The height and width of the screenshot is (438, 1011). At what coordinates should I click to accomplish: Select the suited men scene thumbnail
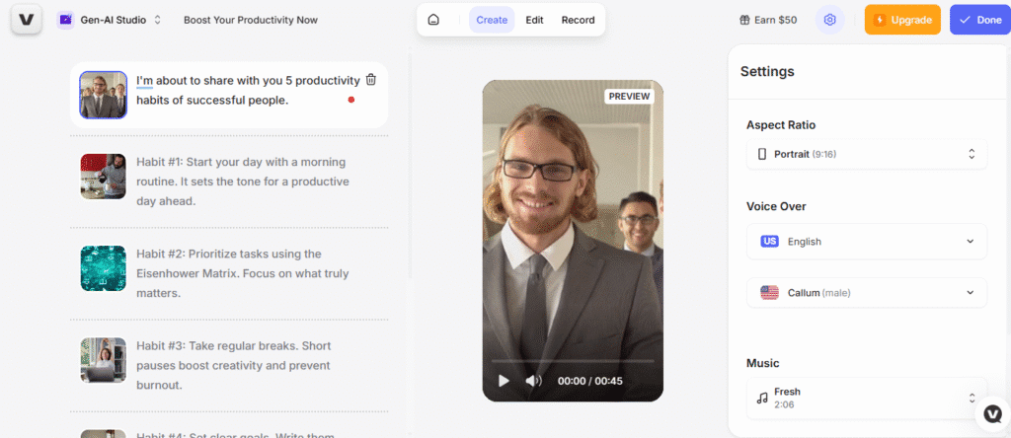coord(103,95)
